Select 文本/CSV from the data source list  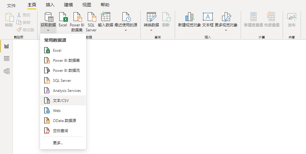click(x=61, y=101)
